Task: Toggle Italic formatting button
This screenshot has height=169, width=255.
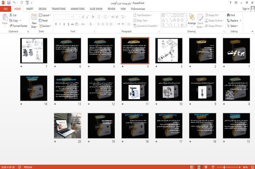Action: pyautogui.click(x=60, y=24)
